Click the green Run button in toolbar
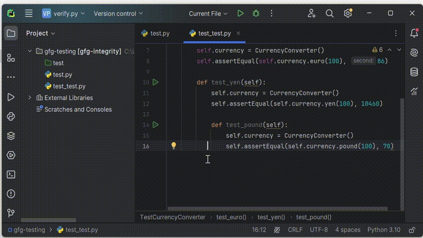Screen dimensions: 423x238 240,13
